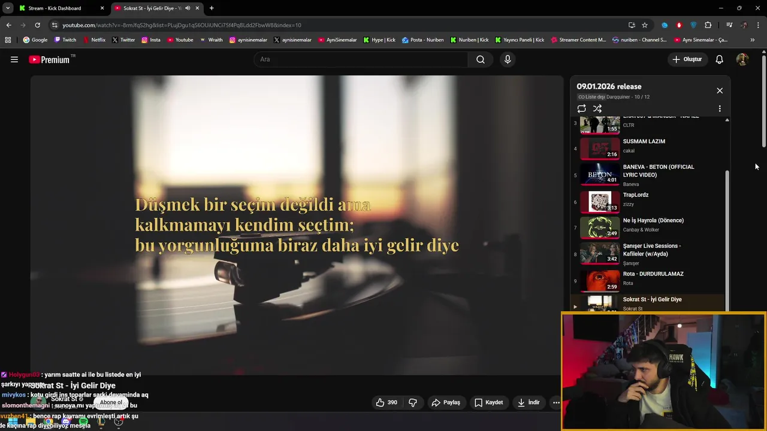Toggle playlist loop

click(581, 108)
